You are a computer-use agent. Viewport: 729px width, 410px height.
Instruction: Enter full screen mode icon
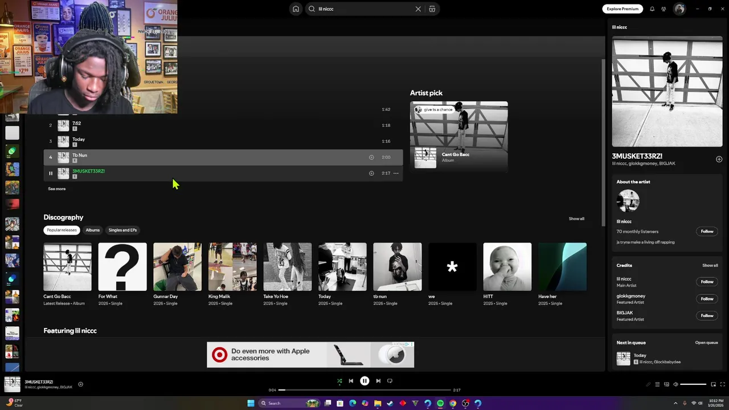tap(722, 384)
